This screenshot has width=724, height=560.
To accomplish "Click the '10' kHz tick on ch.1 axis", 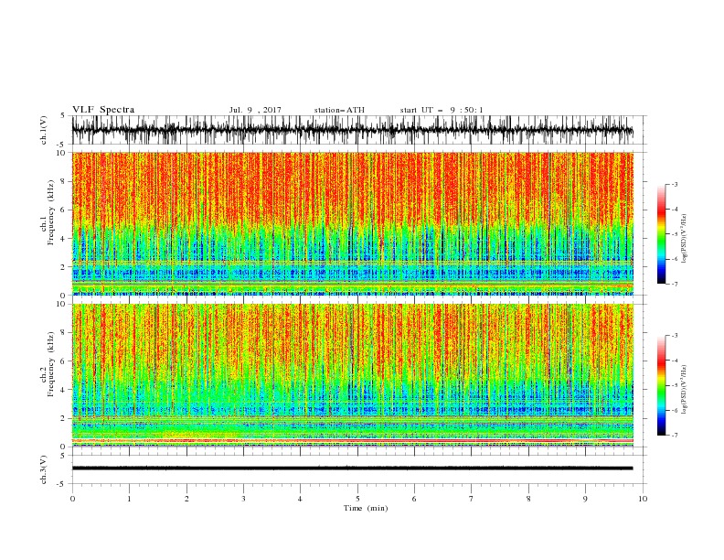I will 63,153.
